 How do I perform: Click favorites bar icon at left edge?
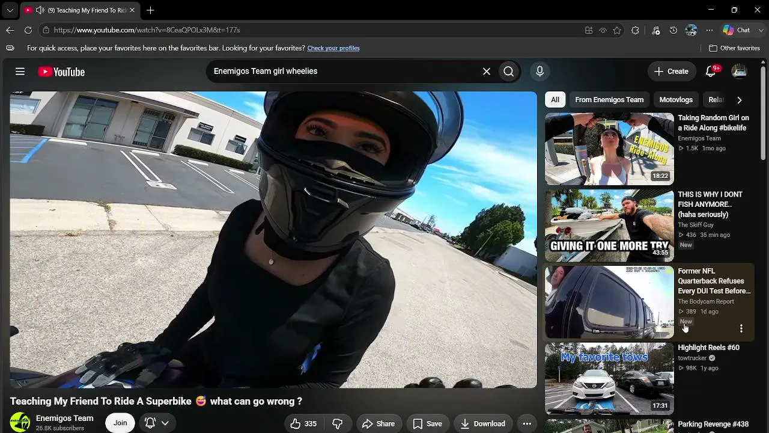10,48
